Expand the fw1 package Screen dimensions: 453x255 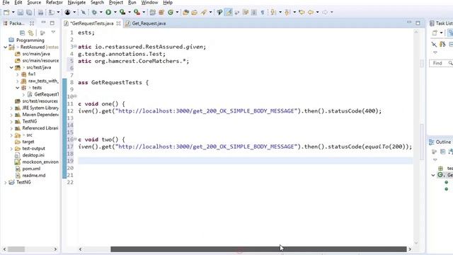[17, 74]
